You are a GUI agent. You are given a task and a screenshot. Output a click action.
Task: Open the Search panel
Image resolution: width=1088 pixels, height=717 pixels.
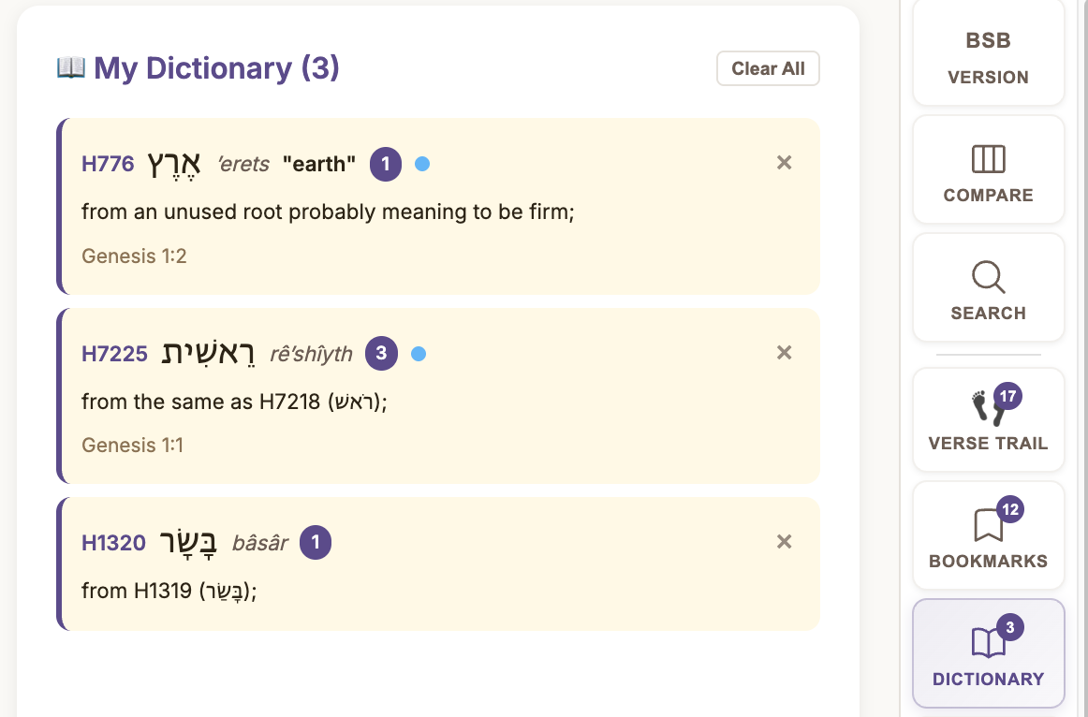click(x=988, y=287)
